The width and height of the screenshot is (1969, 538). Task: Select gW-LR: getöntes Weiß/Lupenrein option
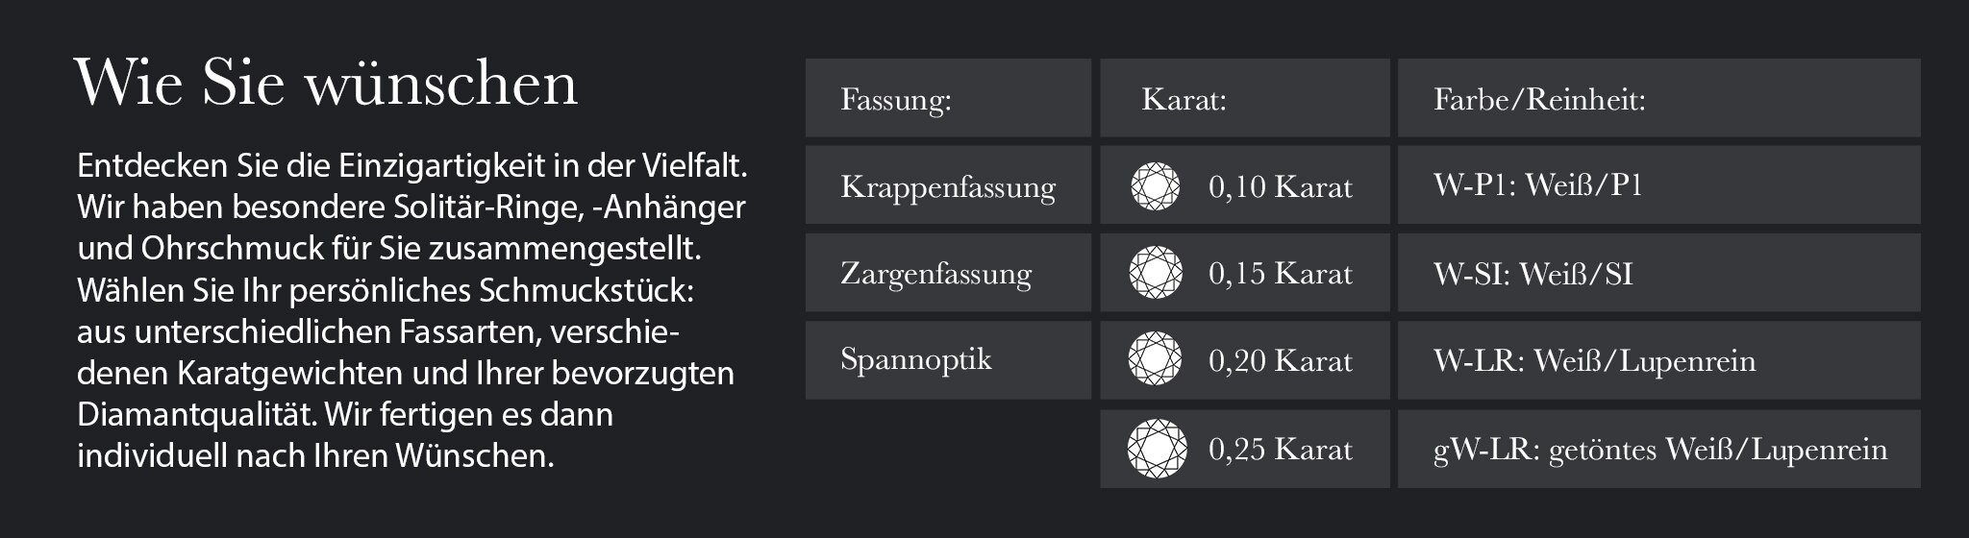[x=1659, y=449]
